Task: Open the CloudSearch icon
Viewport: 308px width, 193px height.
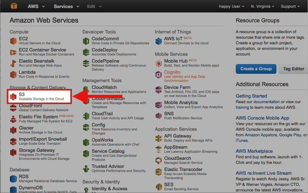Action: point(159,160)
